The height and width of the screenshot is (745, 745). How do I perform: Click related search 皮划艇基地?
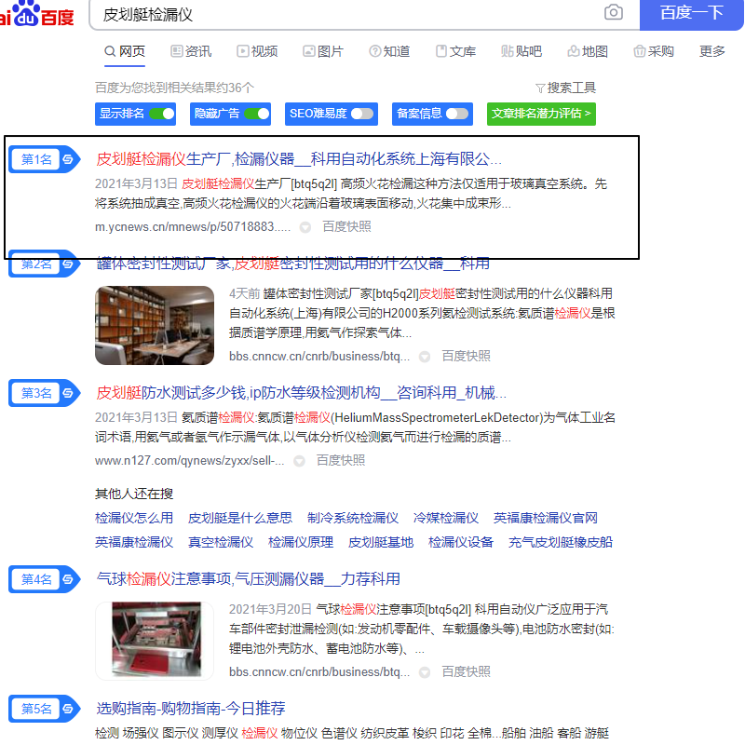[x=381, y=542]
